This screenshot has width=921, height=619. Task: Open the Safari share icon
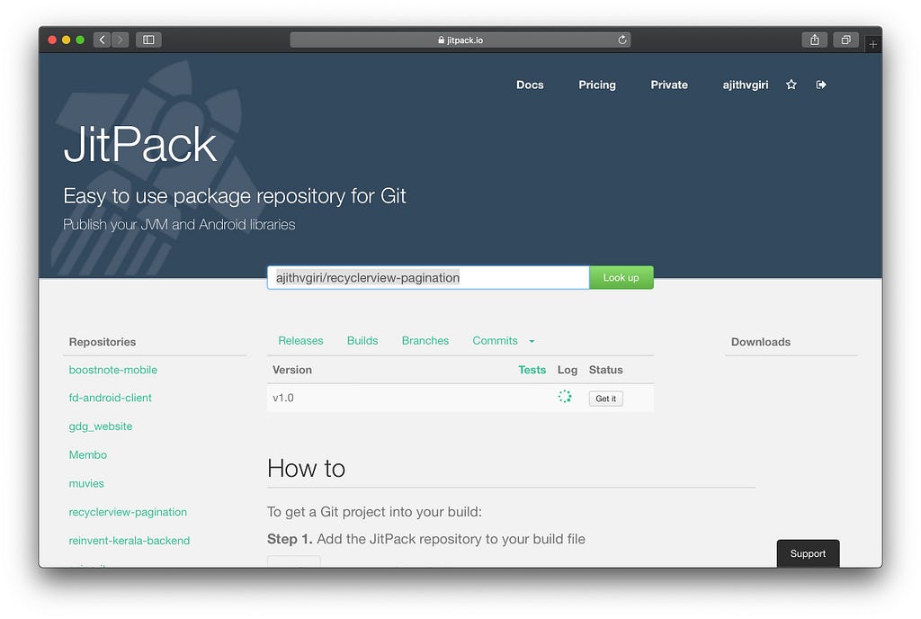coord(815,40)
